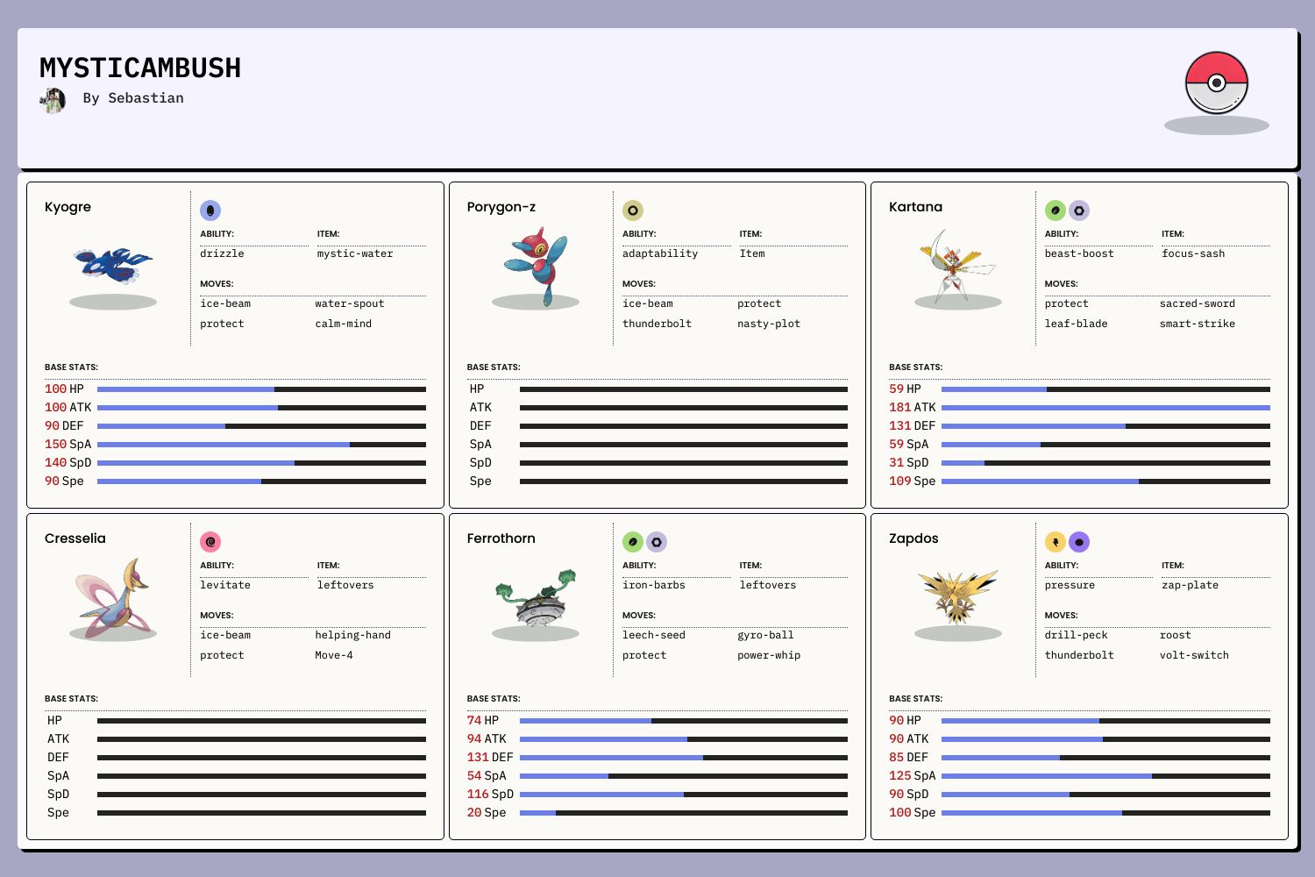The width and height of the screenshot is (1315, 877).
Task: Click Zapdos's flying type icon
Action: pyautogui.click(x=1079, y=542)
